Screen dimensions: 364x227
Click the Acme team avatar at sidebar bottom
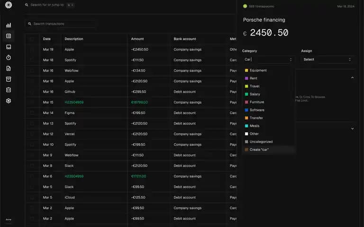pos(9,219)
